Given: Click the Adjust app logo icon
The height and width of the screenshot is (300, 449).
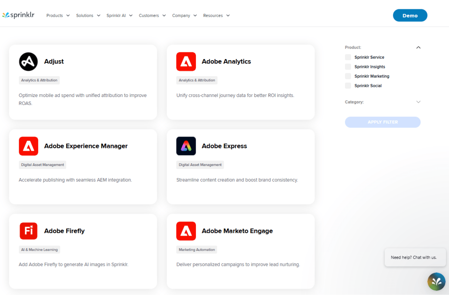Looking at the screenshot, I should pyautogui.click(x=29, y=62).
